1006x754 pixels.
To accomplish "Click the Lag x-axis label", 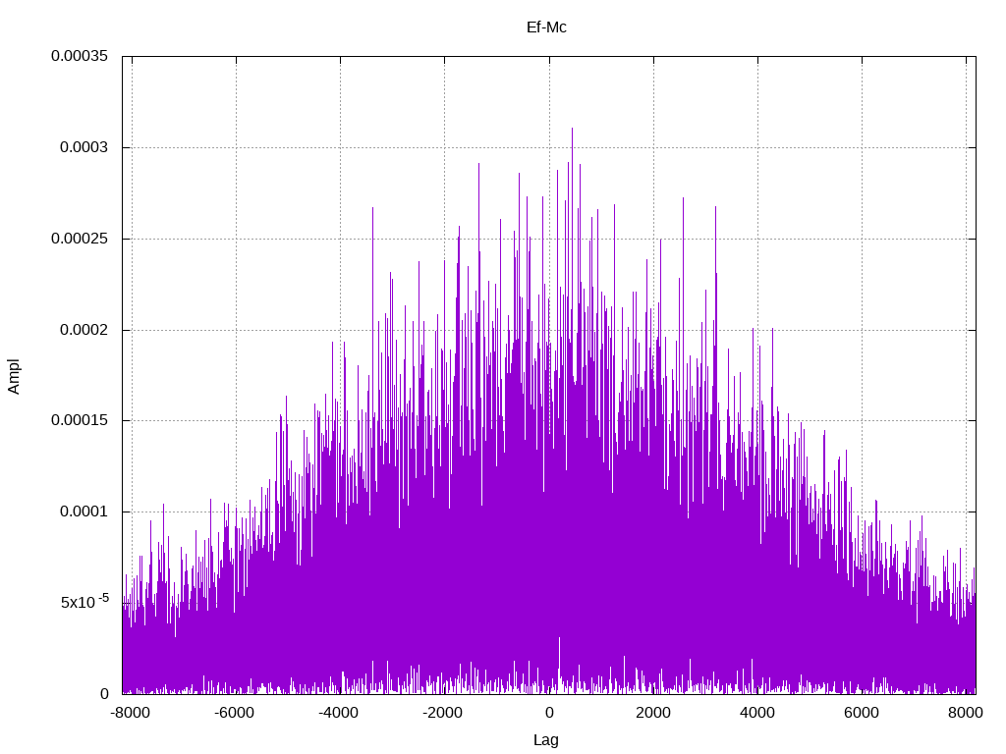I will [x=546, y=740].
